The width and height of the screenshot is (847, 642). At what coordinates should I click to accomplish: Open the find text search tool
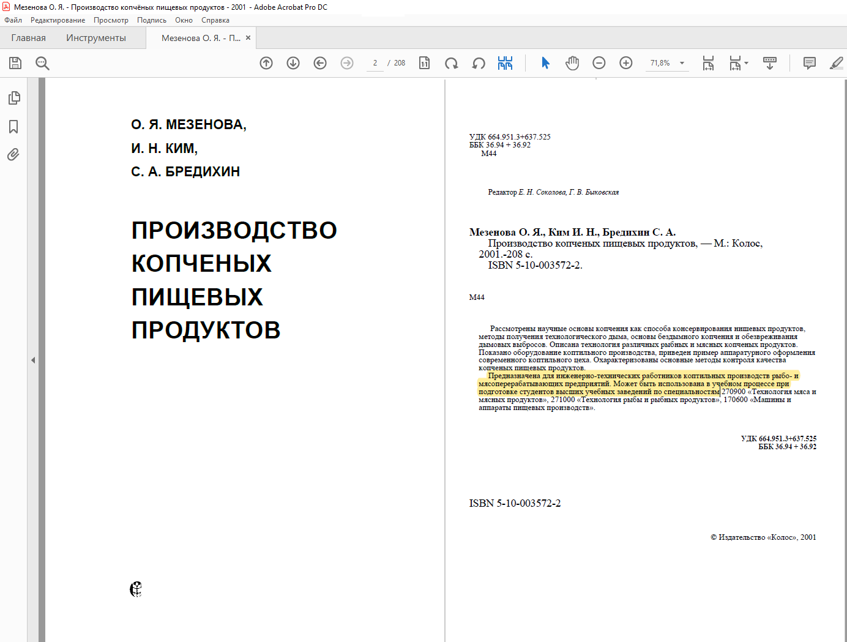click(x=42, y=63)
